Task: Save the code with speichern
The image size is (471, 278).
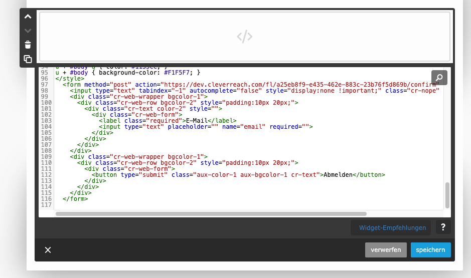Action: pos(430,250)
